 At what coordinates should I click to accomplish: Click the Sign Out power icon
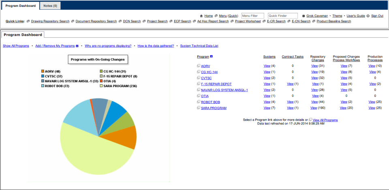368,16
